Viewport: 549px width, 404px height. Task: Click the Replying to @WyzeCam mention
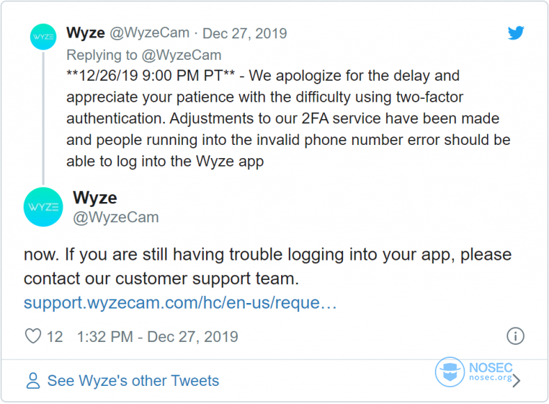(144, 55)
